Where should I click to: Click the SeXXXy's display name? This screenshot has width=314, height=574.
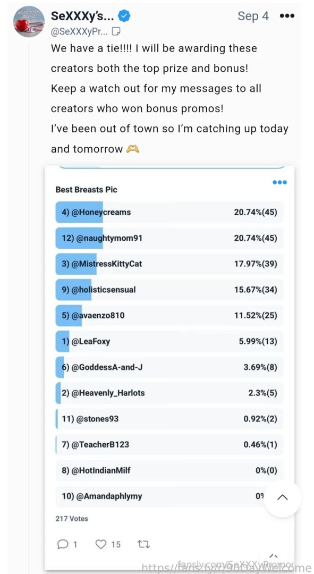(81, 15)
